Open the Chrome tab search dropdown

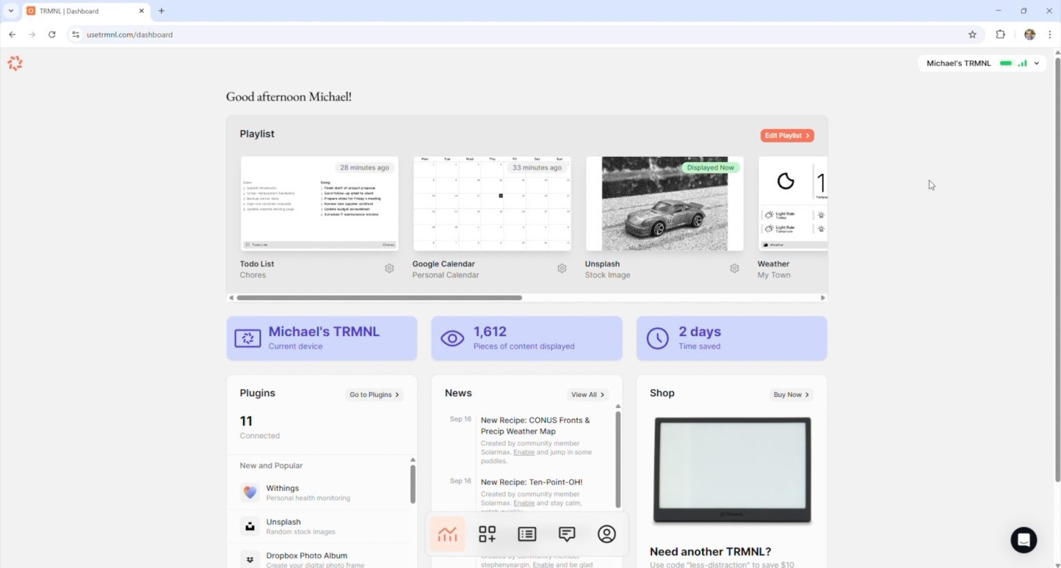click(x=11, y=11)
